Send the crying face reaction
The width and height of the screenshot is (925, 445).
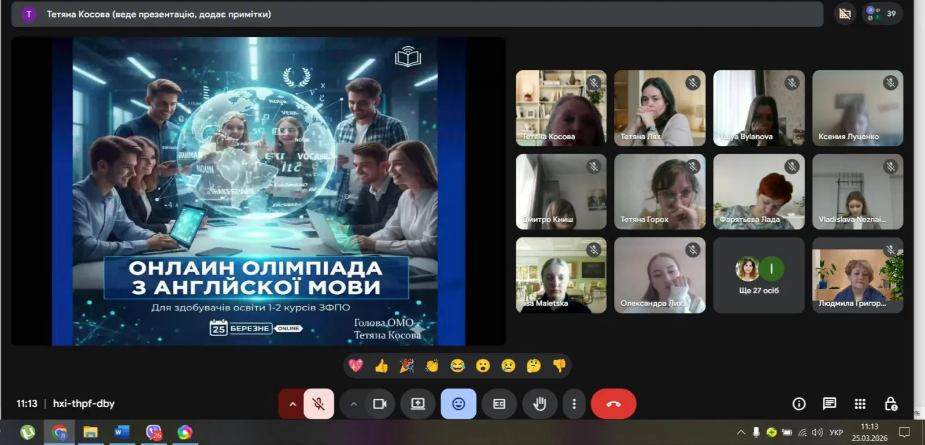coord(509,366)
